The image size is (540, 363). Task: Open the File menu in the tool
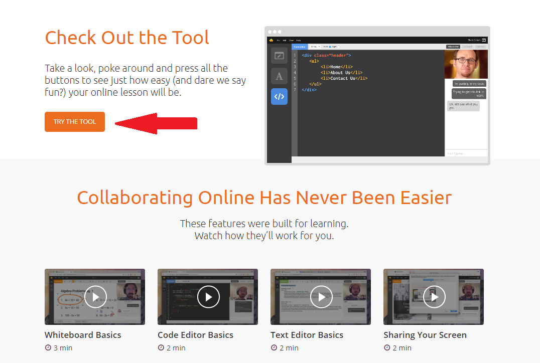(x=278, y=40)
